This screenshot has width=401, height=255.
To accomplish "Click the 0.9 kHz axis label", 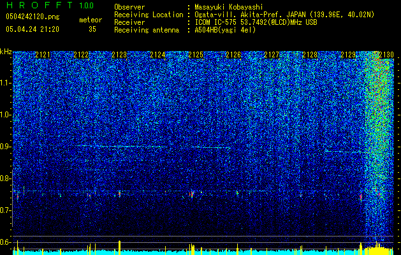I will tap(5, 147).
